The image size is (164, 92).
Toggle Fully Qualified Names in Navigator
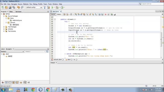click(x=21, y=83)
